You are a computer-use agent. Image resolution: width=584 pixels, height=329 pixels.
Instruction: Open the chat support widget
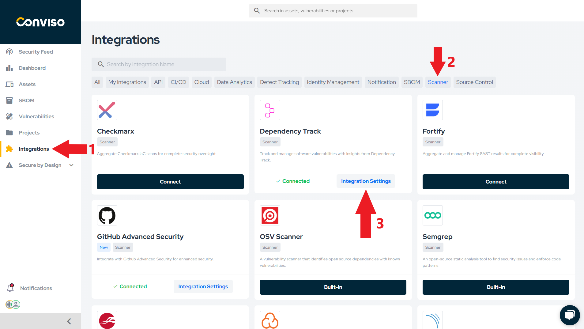click(570, 315)
